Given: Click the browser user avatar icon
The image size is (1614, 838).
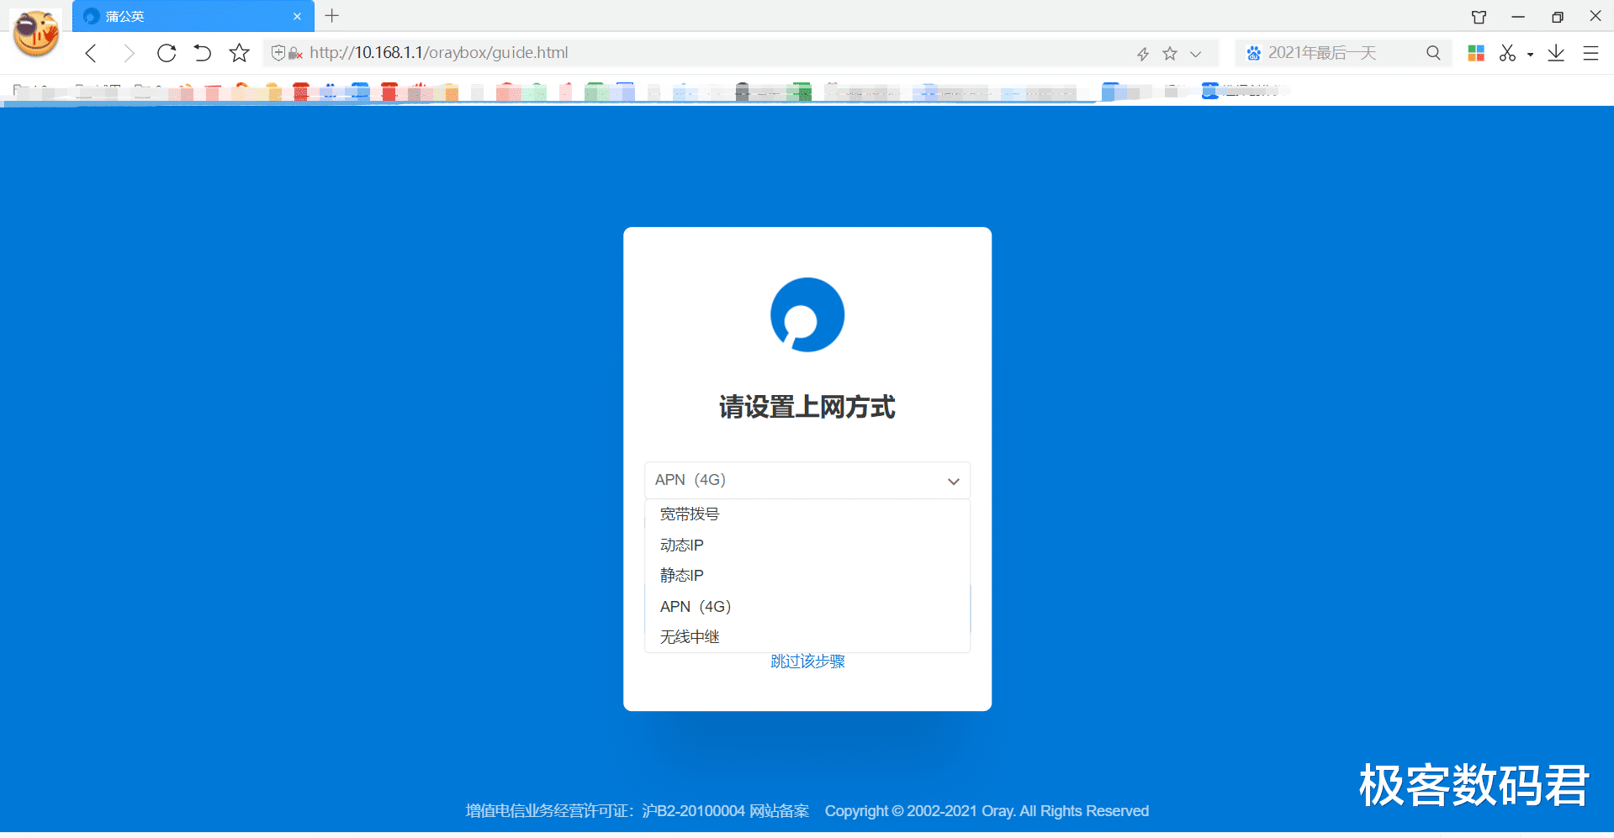Looking at the screenshot, I should tap(36, 34).
